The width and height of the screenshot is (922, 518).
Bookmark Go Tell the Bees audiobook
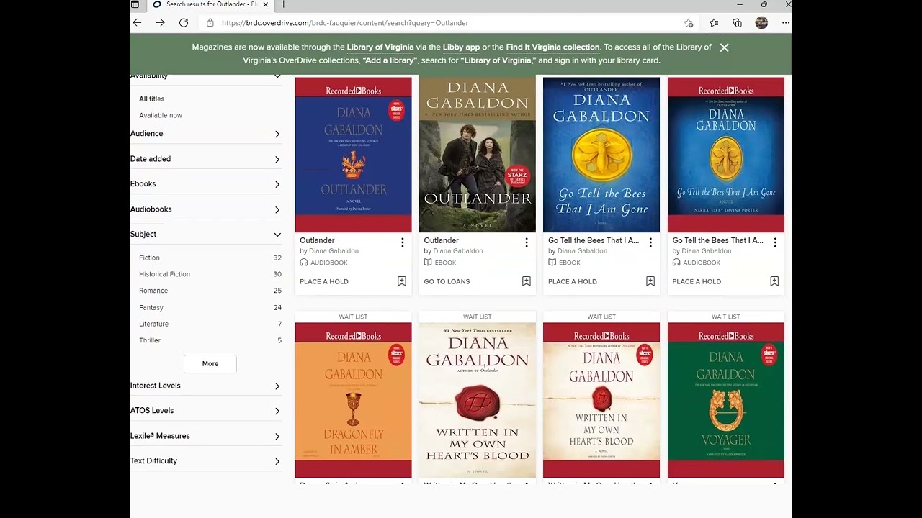pos(774,281)
